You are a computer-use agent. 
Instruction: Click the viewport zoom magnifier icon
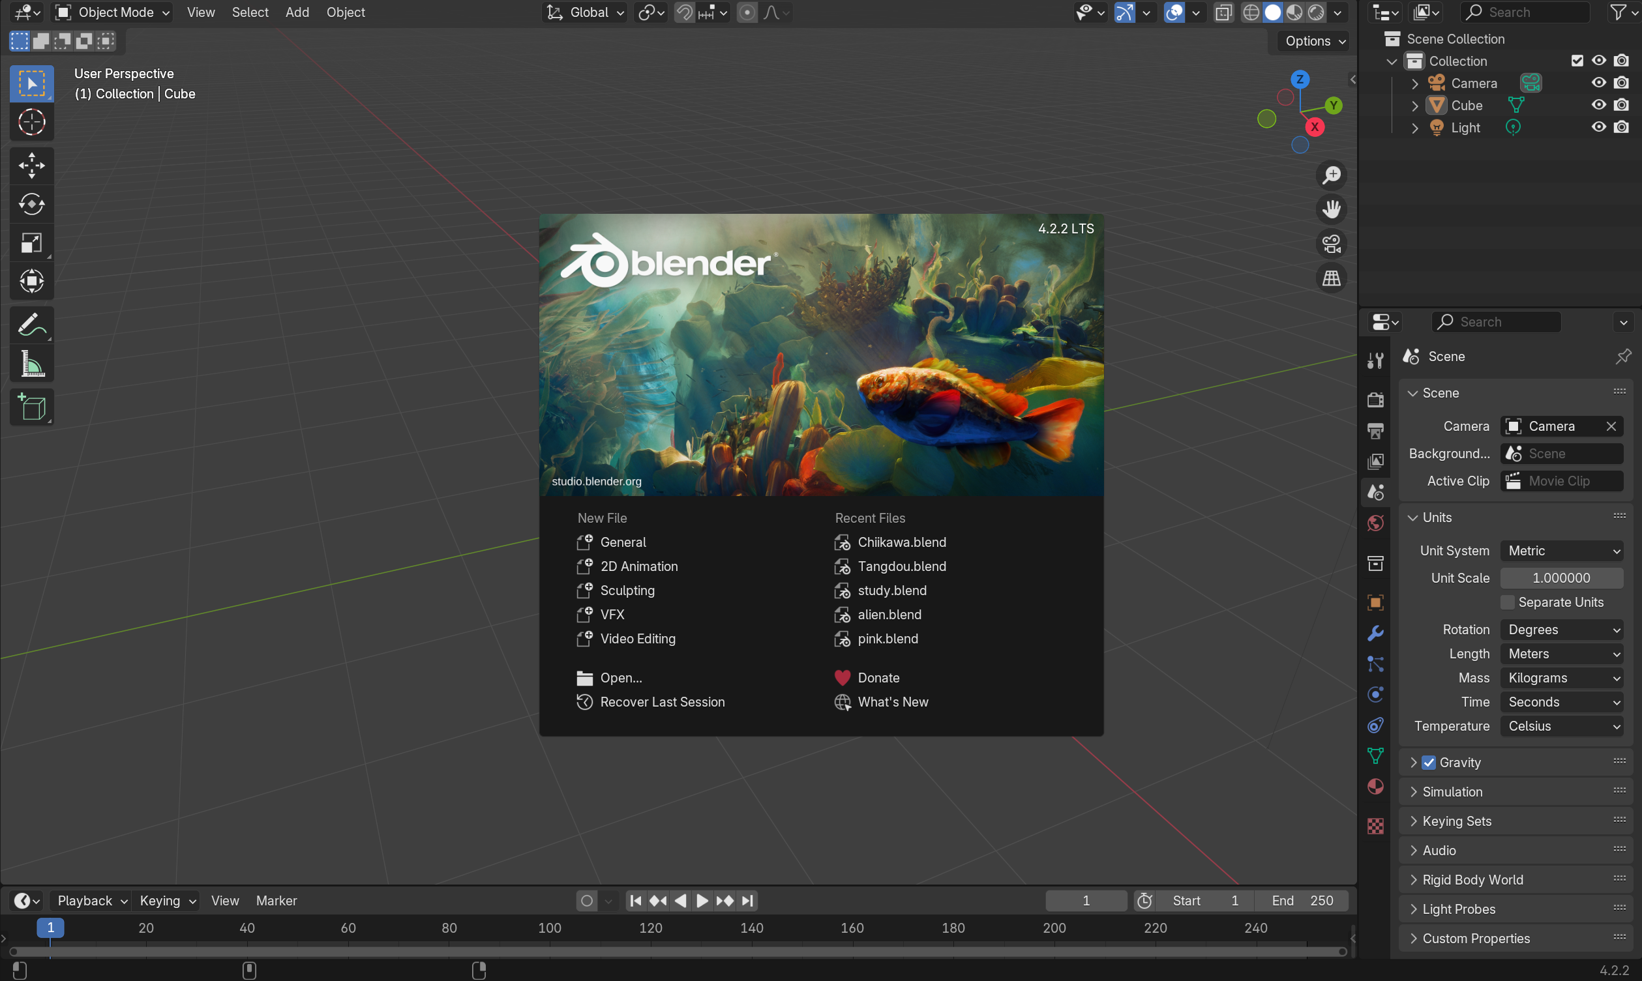pyautogui.click(x=1331, y=175)
